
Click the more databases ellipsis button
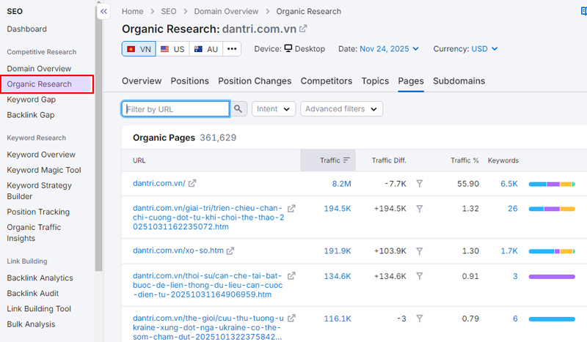click(232, 49)
